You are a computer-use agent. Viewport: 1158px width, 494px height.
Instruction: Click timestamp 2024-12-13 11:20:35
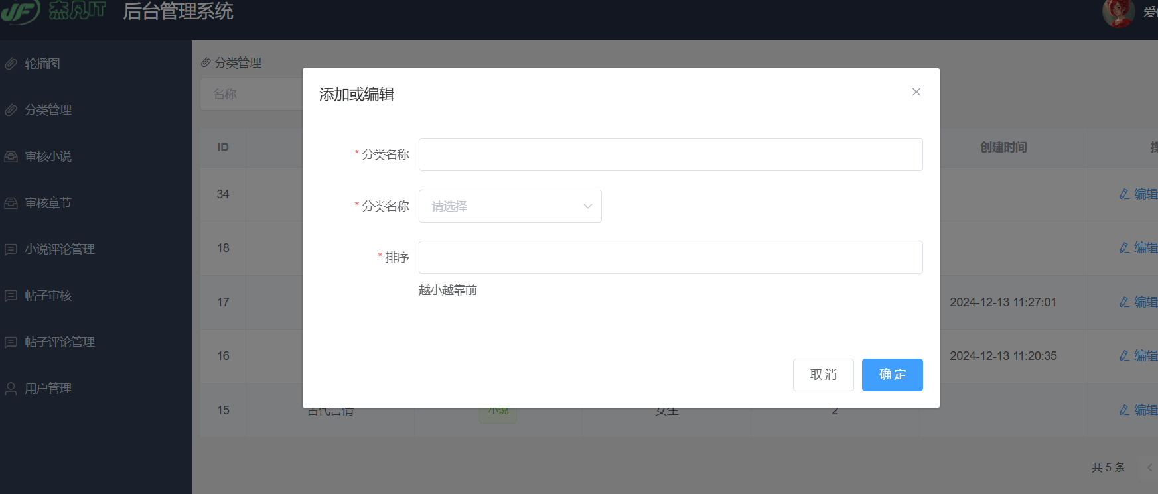(1003, 356)
